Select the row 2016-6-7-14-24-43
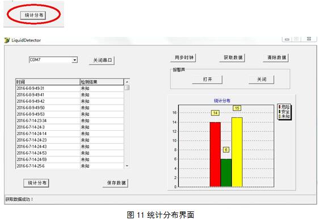This screenshot has width=320, height=220. pos(70,147)
